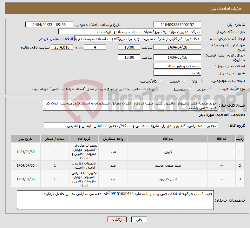Click the نام کالا column header
The image size is (250, 228).
168,139
